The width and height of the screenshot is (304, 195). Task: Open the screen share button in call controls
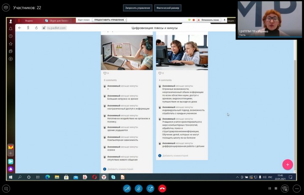(150, 188)
